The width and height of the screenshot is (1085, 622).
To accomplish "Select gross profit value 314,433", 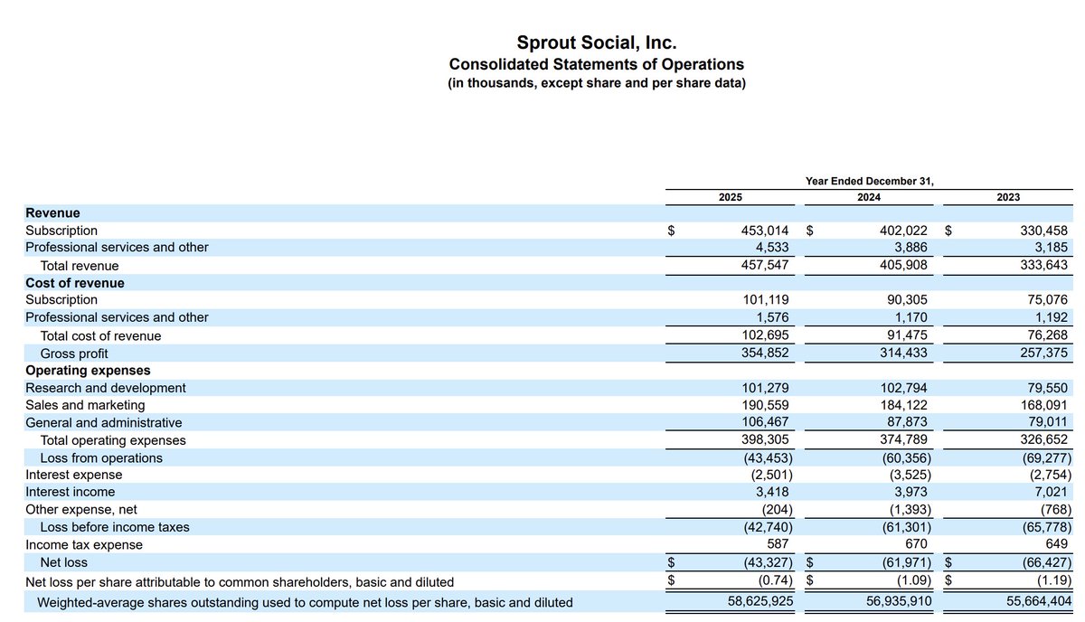I will (902, 353).
